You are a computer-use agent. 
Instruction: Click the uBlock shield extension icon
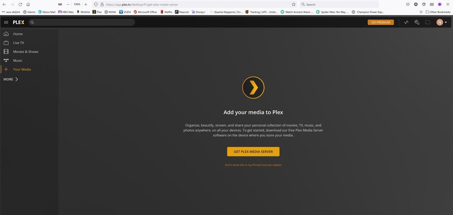pyautogui.click(x=424, y=4)
